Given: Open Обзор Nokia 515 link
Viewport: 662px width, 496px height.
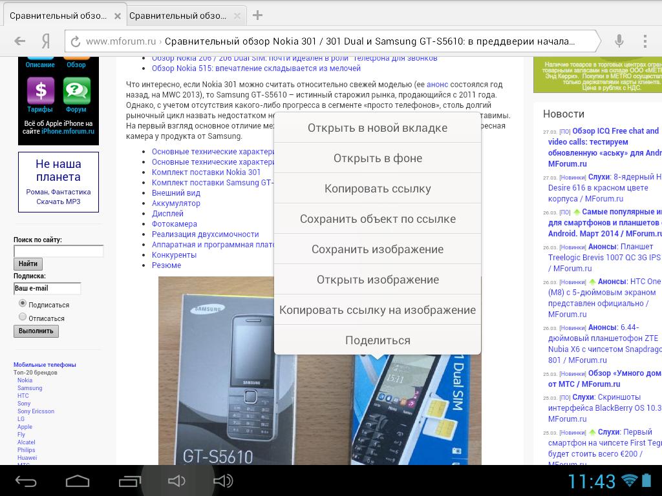Looking at the screenshot, I should pos(256,68).
